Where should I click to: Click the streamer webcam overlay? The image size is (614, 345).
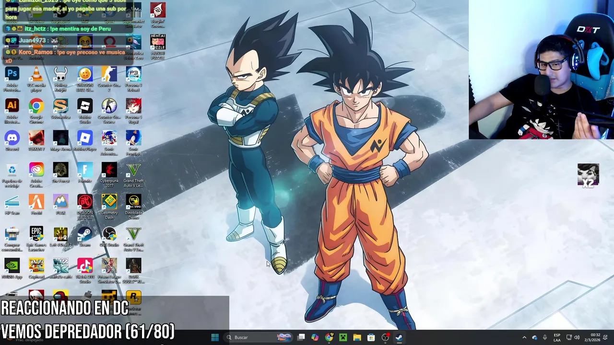[541, 69]
